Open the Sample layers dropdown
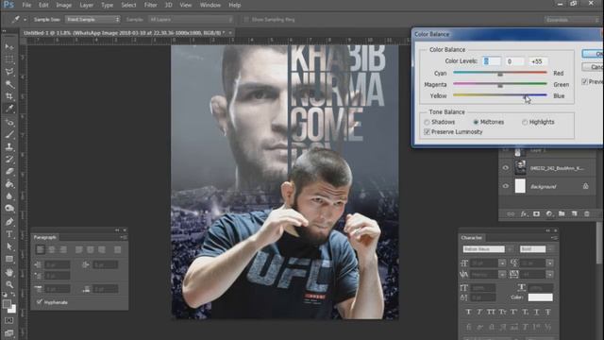This screenshot has height=340, width=604. 191,19
